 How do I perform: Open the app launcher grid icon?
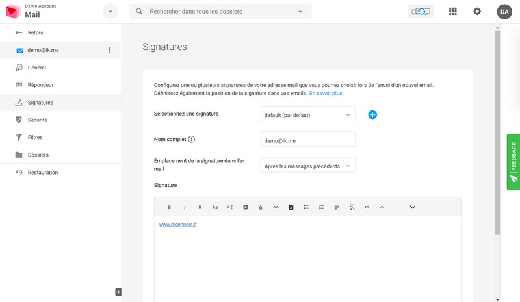[x=452, y=12]
